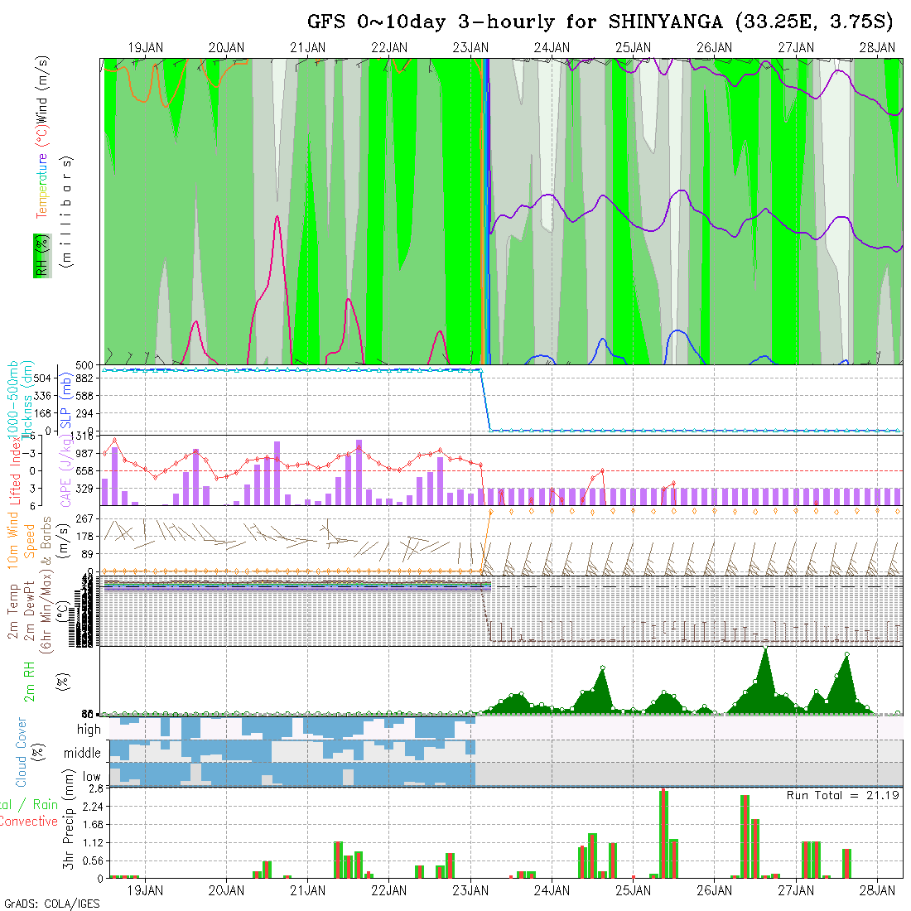The width and height of the screenshot is (911, 911).
Task: Click the GrADS: COLA/IGES credit text
Action: point(51,904)
